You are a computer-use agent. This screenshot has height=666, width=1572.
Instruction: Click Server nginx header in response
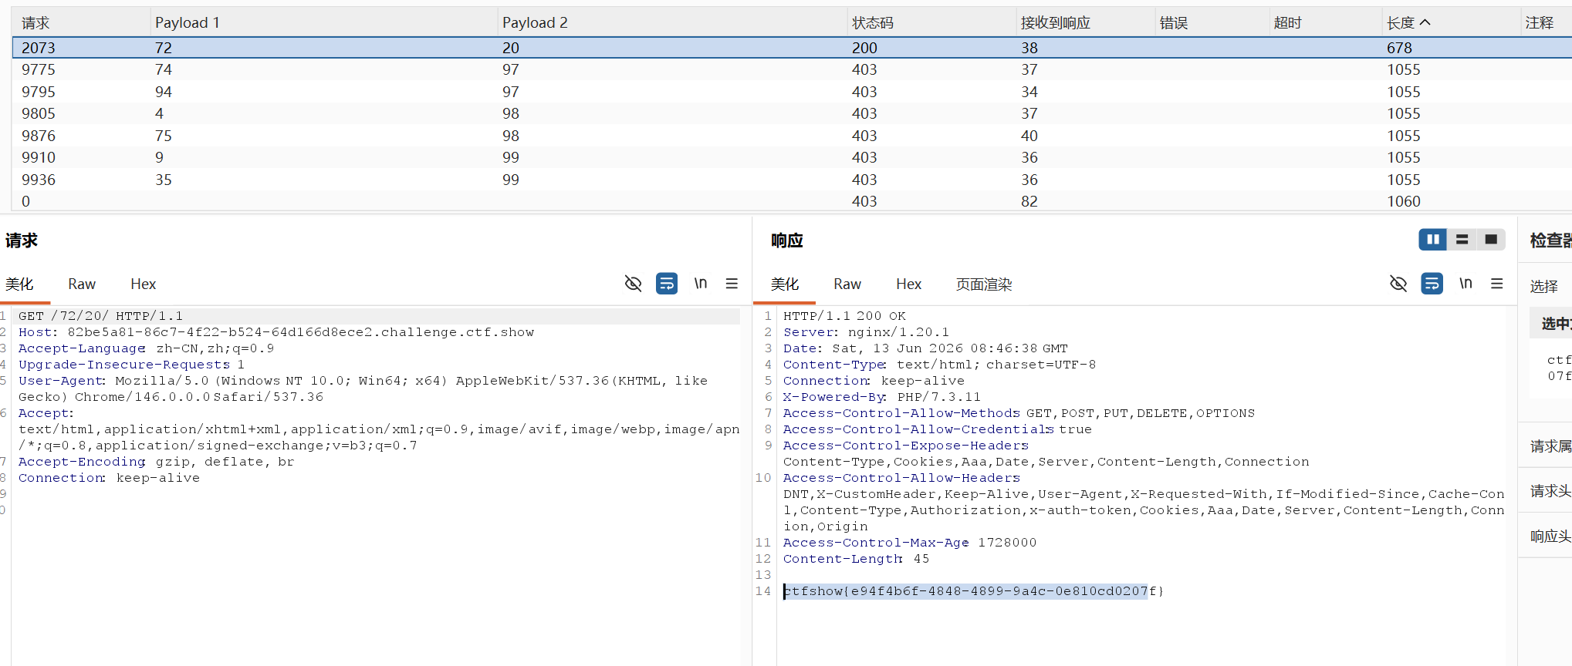(x=866, y=332)
